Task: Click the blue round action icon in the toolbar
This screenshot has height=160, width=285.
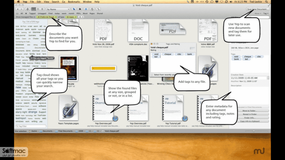Action: [x=86, y=9]
